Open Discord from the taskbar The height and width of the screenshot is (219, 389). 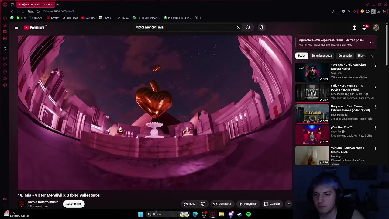pos(231,214)
